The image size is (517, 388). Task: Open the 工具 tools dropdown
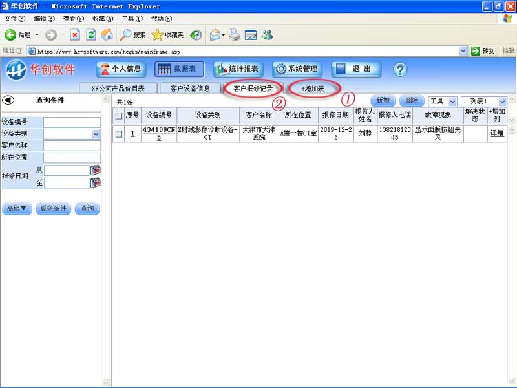(x=442, y=102)
